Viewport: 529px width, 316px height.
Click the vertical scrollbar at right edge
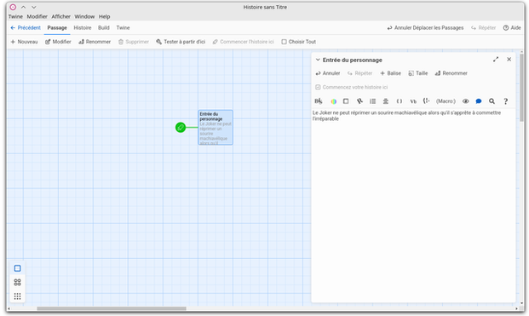click(521, 88)
